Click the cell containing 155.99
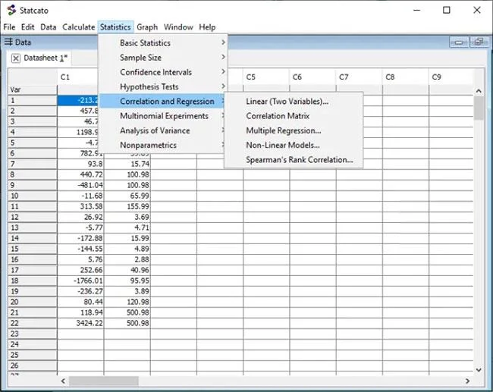This screenshot has height=392, width=493. pos(127,206)
